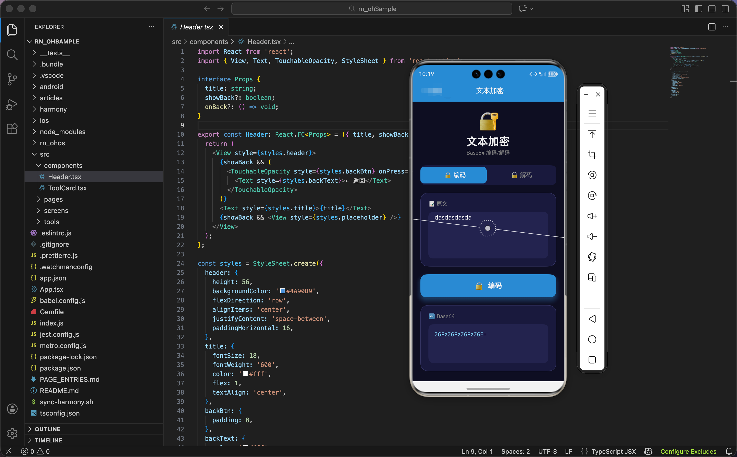
Task: Click Spaces: 2 indentation setting
Action: (x=515, y=451)
